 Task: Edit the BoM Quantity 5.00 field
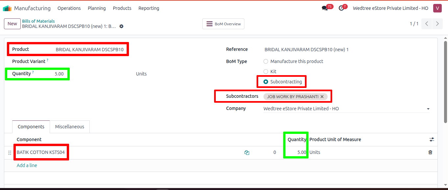(59, 74)
